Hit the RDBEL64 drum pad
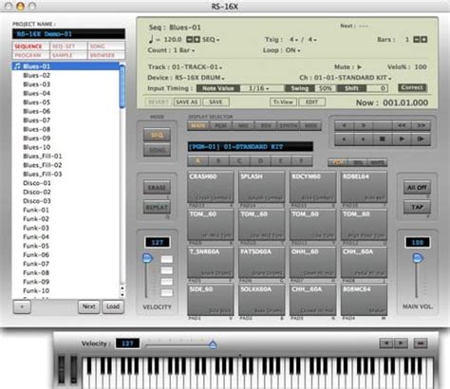Image resolution: width=450 pixels, height=389 pixels. pyautogui.click(x=364, y=187)
